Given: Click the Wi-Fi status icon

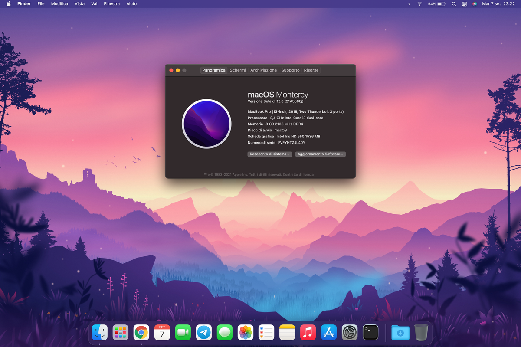Looking at the screenshot, I should click(x=419, y=4).
